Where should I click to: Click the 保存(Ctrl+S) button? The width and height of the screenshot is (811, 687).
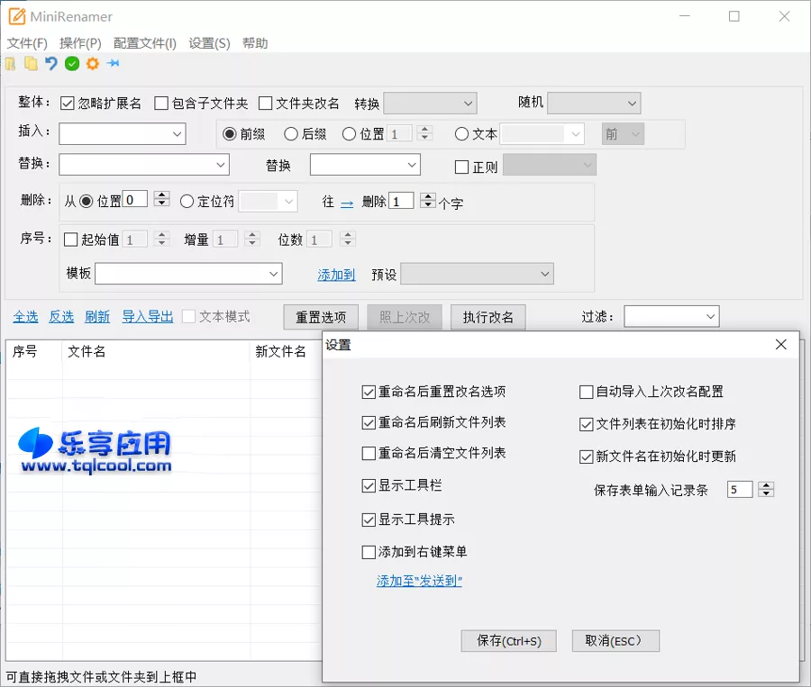(507, 641)
